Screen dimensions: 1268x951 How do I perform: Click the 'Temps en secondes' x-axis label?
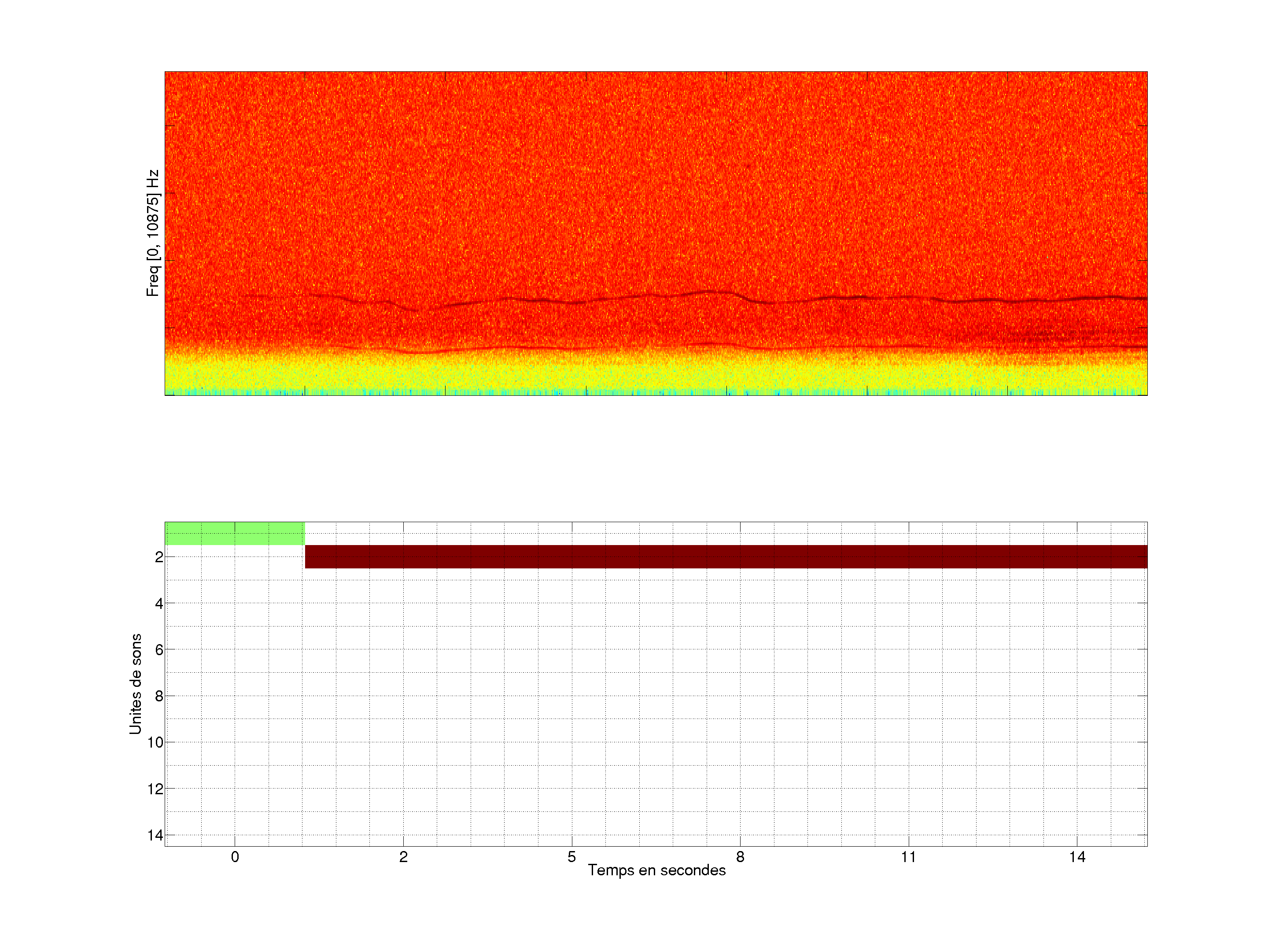click(656, 870)
